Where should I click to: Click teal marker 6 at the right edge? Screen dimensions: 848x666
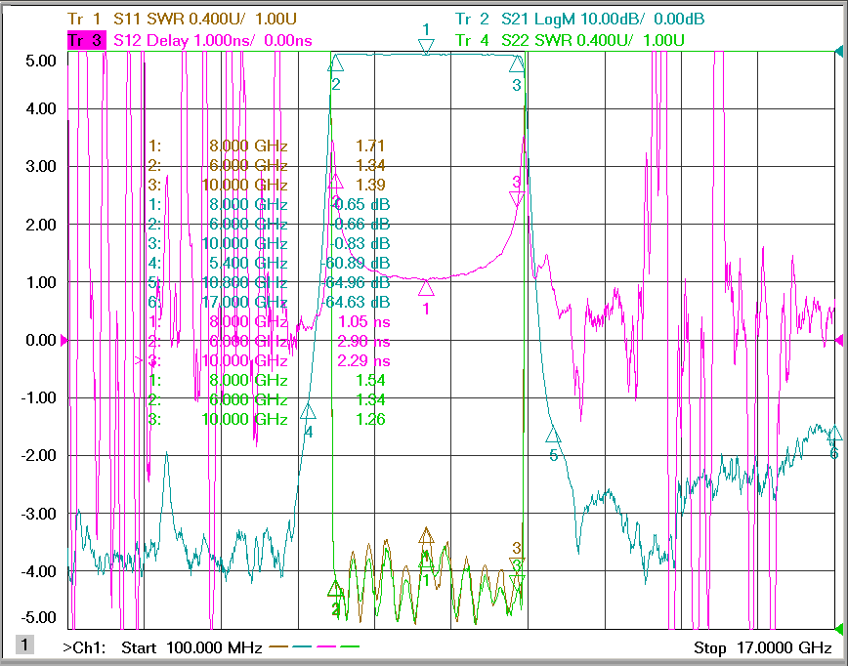(x=834, y=433)
